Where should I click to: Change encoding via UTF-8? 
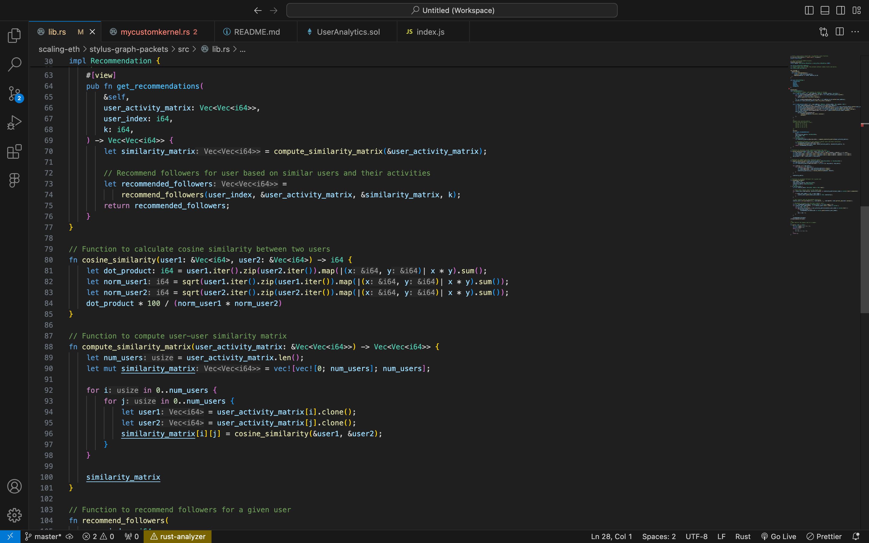pos(696,537)
